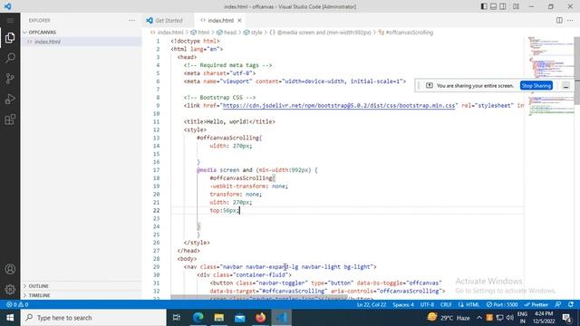Open the Extensions view
The image size is (580, 326).
pos(10,120)
